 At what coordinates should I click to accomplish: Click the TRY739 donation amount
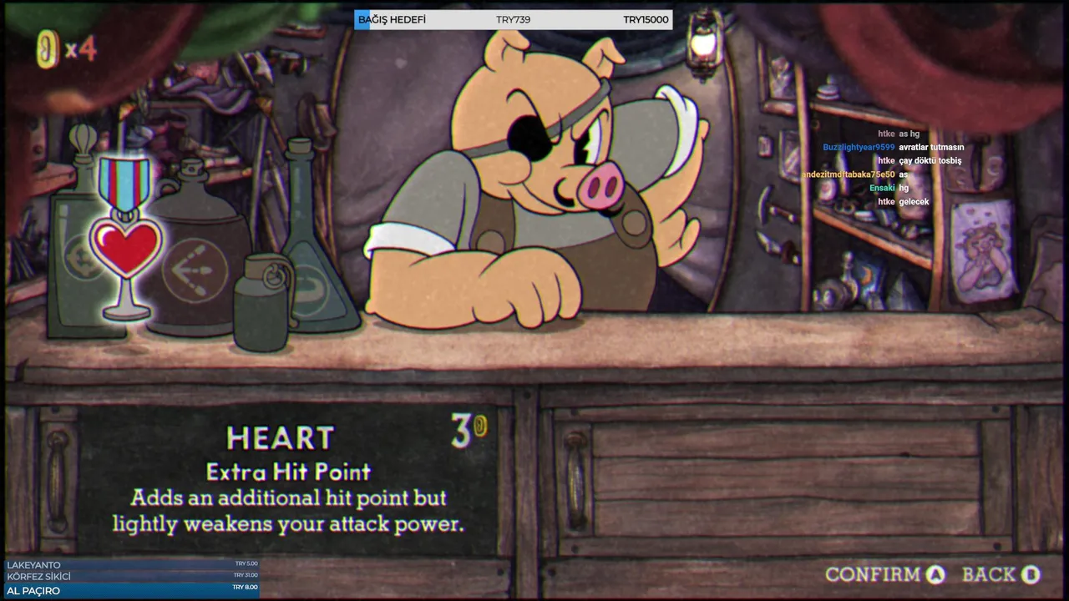click(513, 19)
